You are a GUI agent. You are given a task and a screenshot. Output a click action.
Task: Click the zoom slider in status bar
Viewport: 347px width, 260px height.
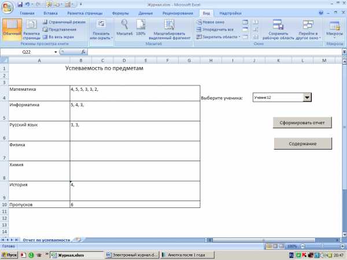319,246
